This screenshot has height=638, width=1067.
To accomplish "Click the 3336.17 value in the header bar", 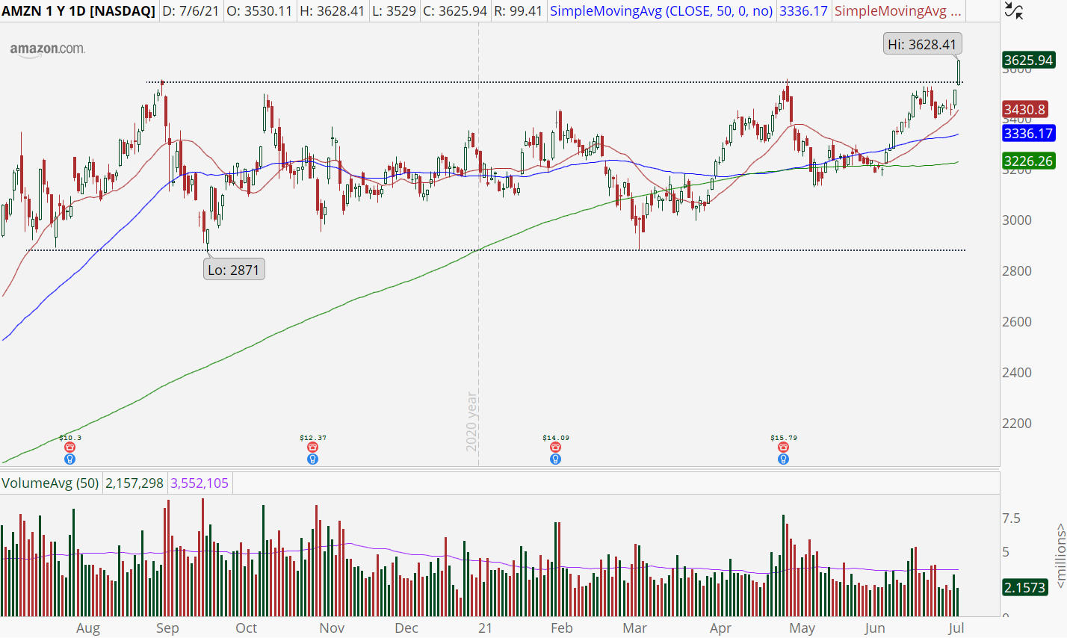I will click(x=803, y=11).
